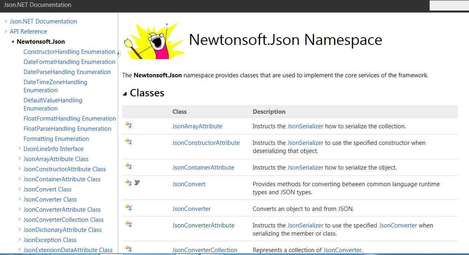Open JsonConstructorAttribute Class sidebar link

coord(65,170)
